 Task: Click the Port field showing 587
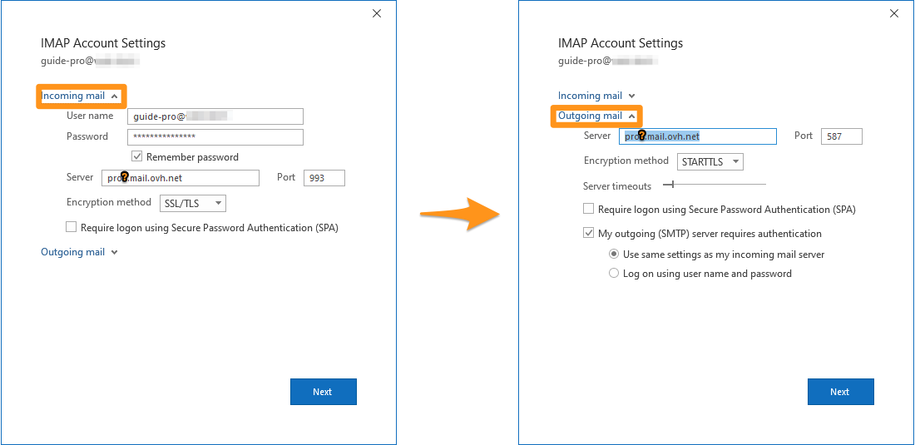(841, 136)
